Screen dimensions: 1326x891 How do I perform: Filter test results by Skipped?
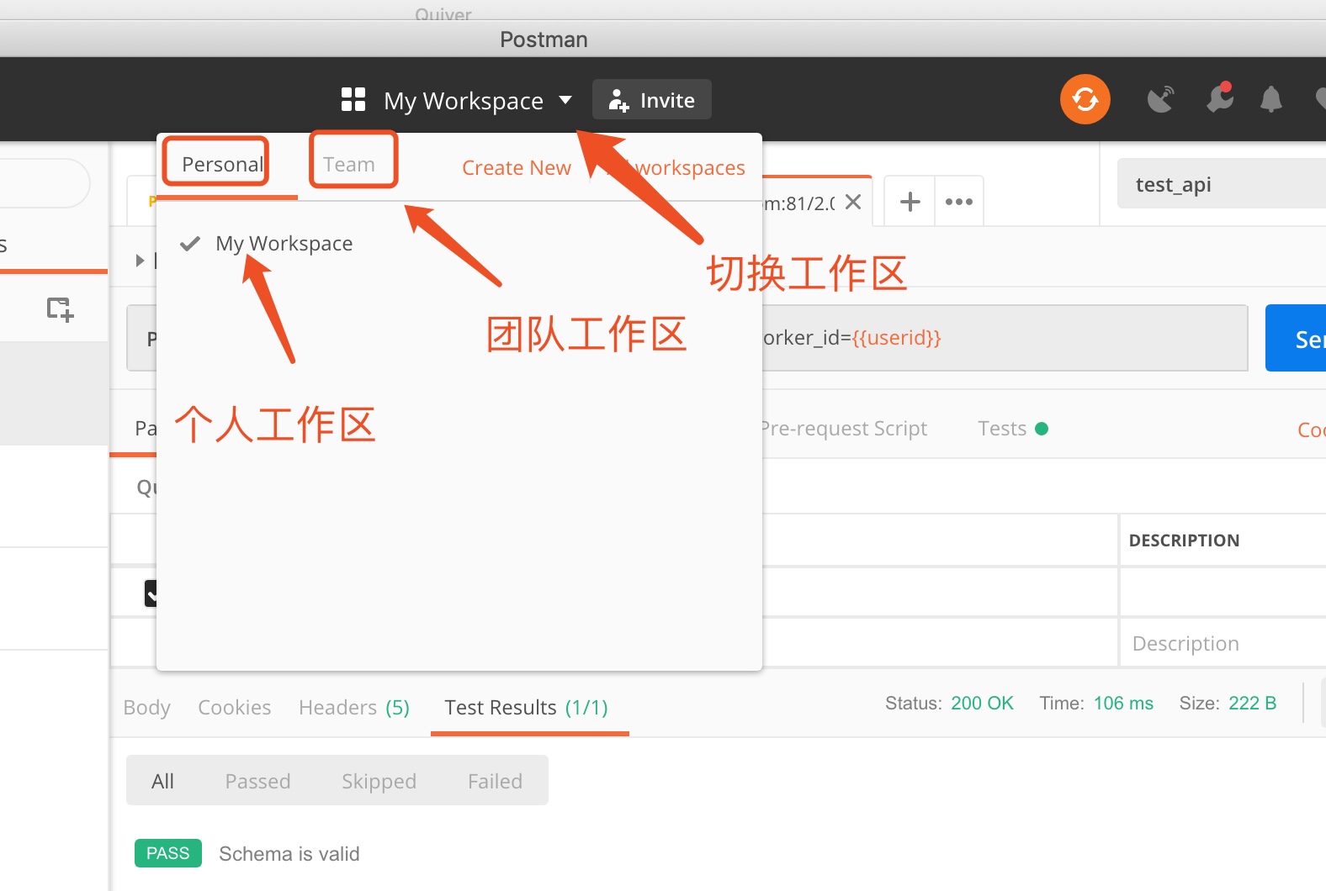pyautogui.click(x=379, y=782)
